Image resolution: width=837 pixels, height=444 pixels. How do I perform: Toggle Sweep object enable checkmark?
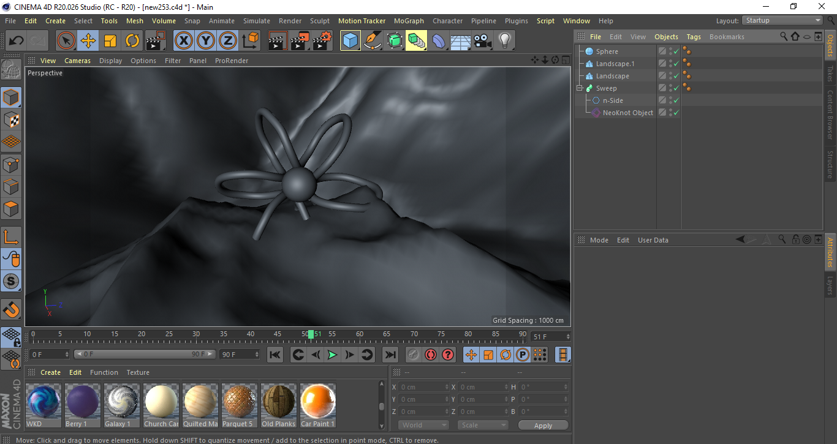[676, 88]
